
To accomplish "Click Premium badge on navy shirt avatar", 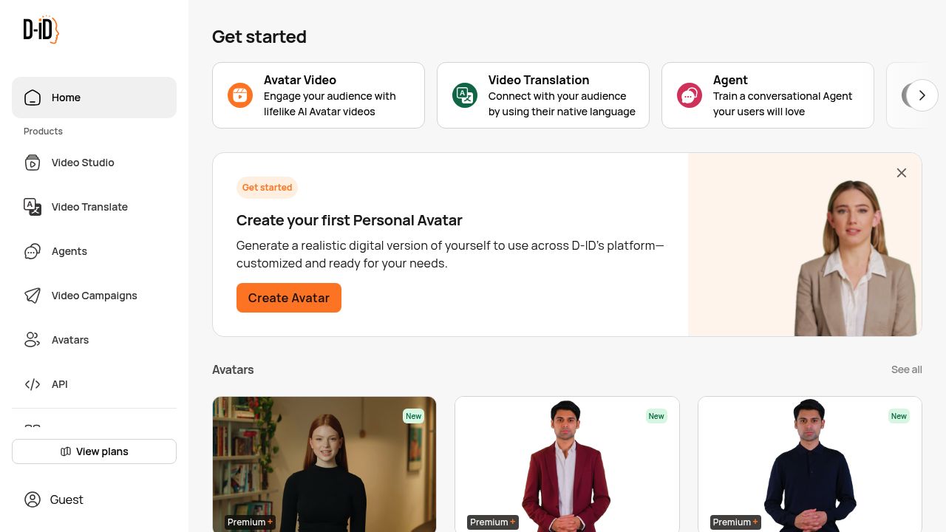I will coord(735,522).
